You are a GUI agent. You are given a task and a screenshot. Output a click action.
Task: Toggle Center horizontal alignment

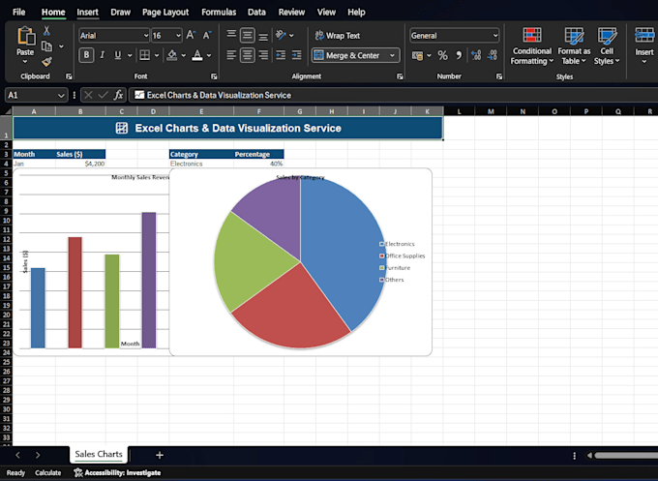247,55
